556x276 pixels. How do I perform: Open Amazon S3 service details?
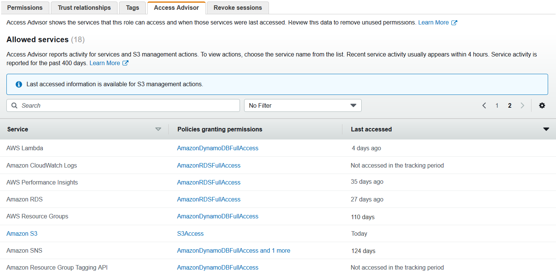point(21,233)
